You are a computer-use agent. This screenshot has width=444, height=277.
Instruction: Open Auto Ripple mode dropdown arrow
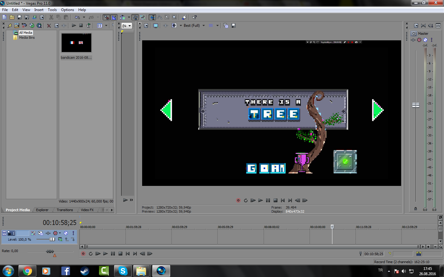tap(129, 18)
